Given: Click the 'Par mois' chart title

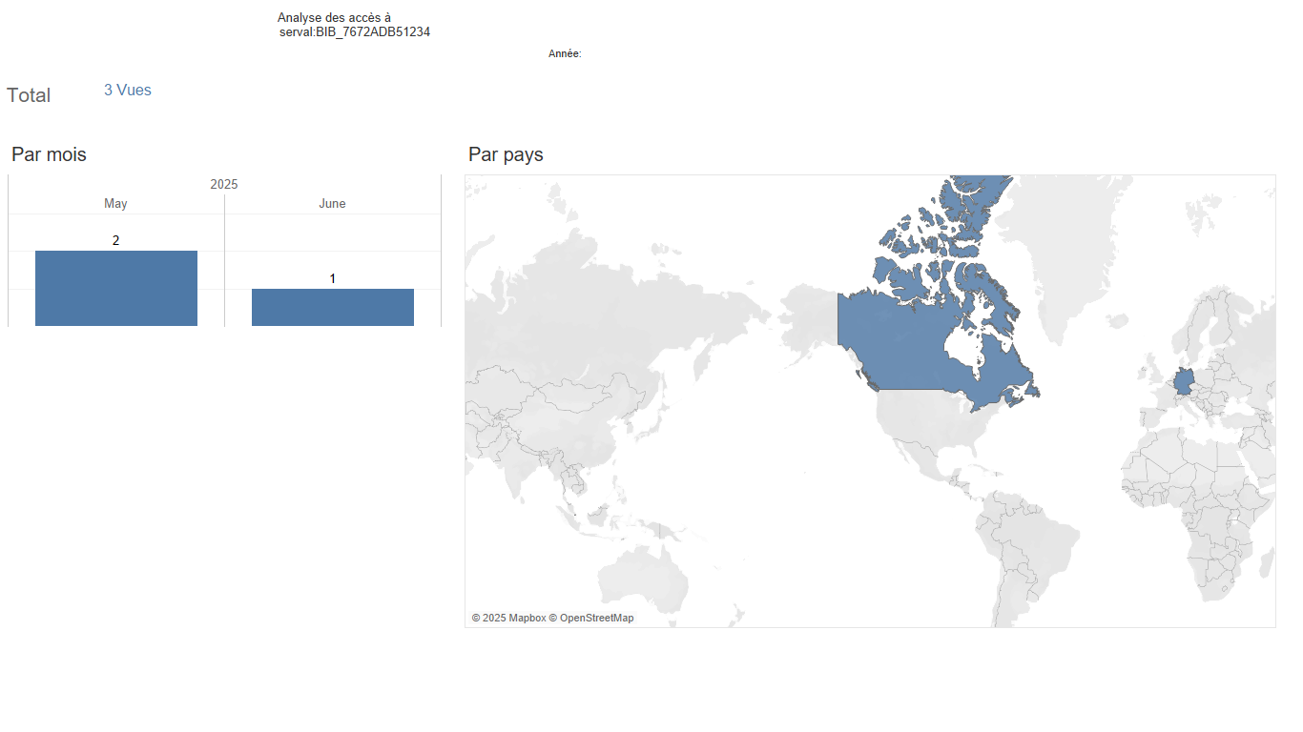Looking at the screenshot, I should click(x=49, y=154).
